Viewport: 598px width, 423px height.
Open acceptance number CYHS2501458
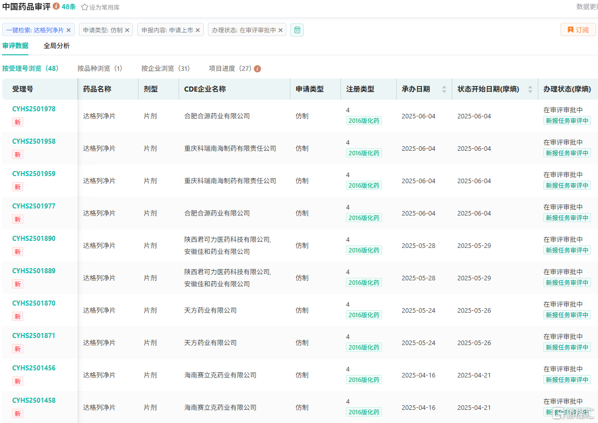tap(34, 401)
